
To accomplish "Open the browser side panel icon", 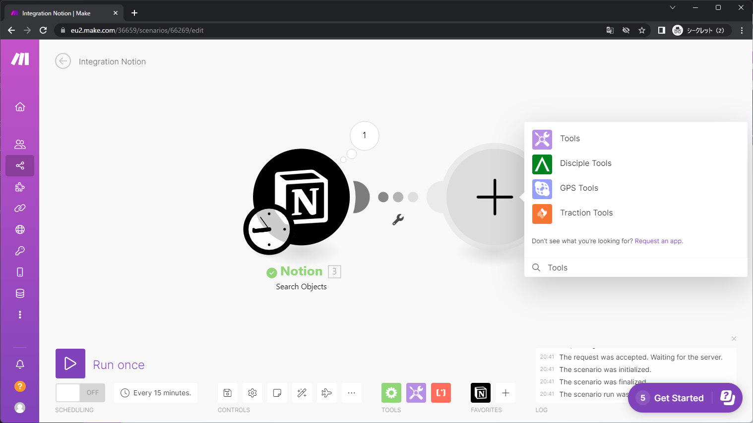I will pos(661,30).
